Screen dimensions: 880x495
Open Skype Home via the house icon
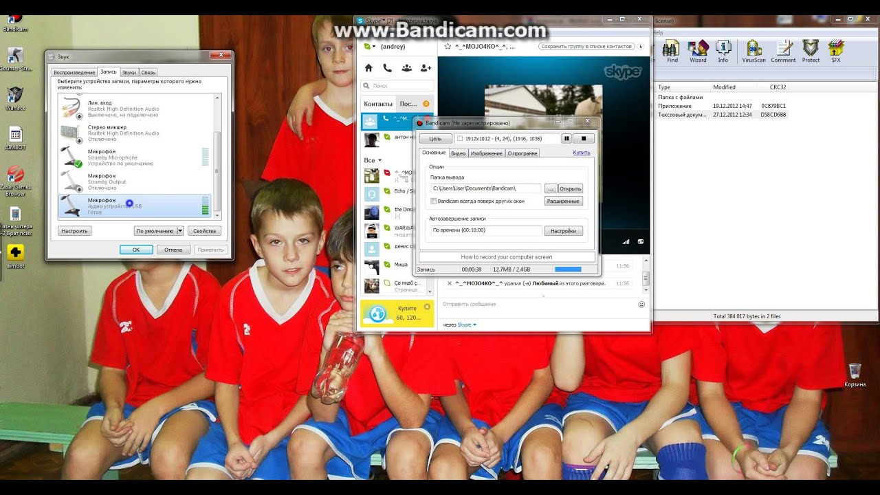pos(368,68)
